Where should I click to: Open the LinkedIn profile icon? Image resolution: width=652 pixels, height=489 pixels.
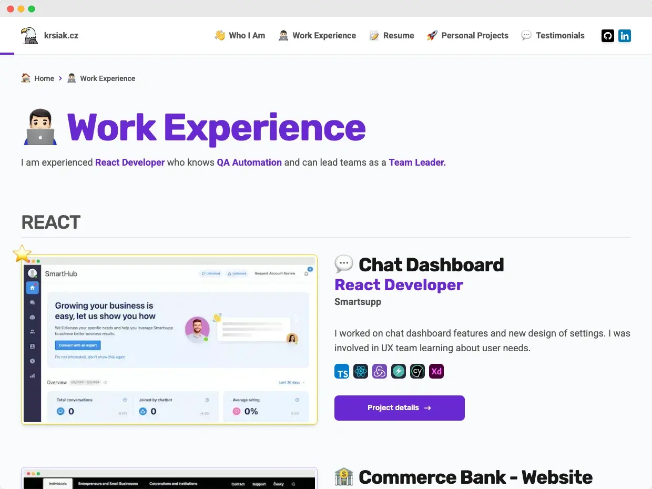tap(625, 36)
